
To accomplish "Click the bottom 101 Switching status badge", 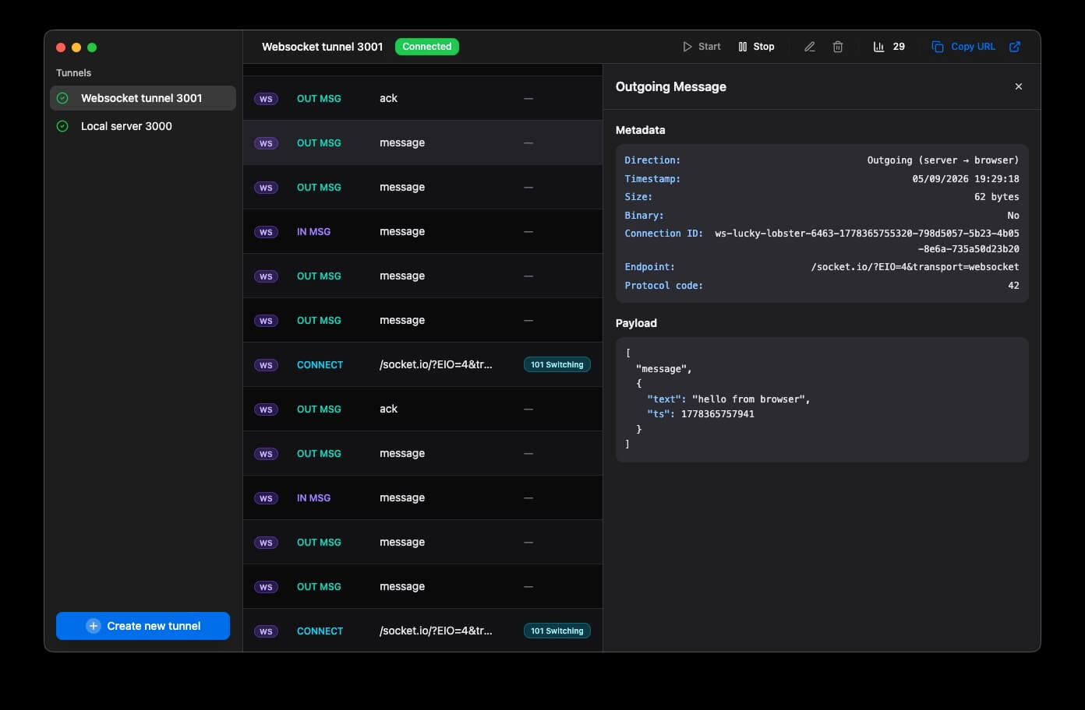I will (x=557, y=631).
